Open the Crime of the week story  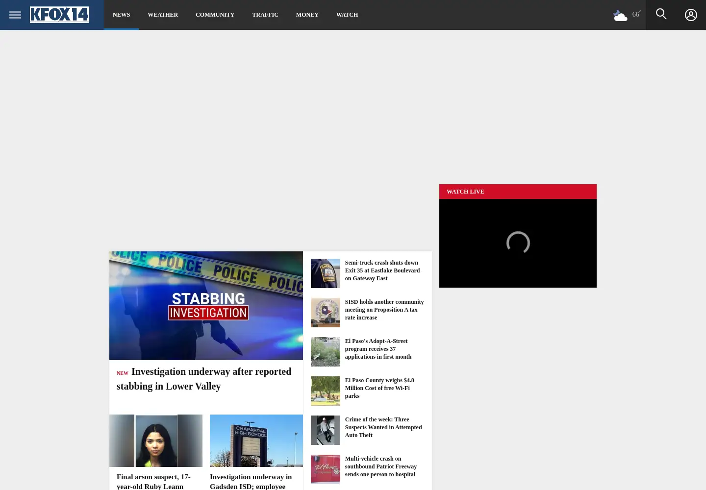pos(384,427)
